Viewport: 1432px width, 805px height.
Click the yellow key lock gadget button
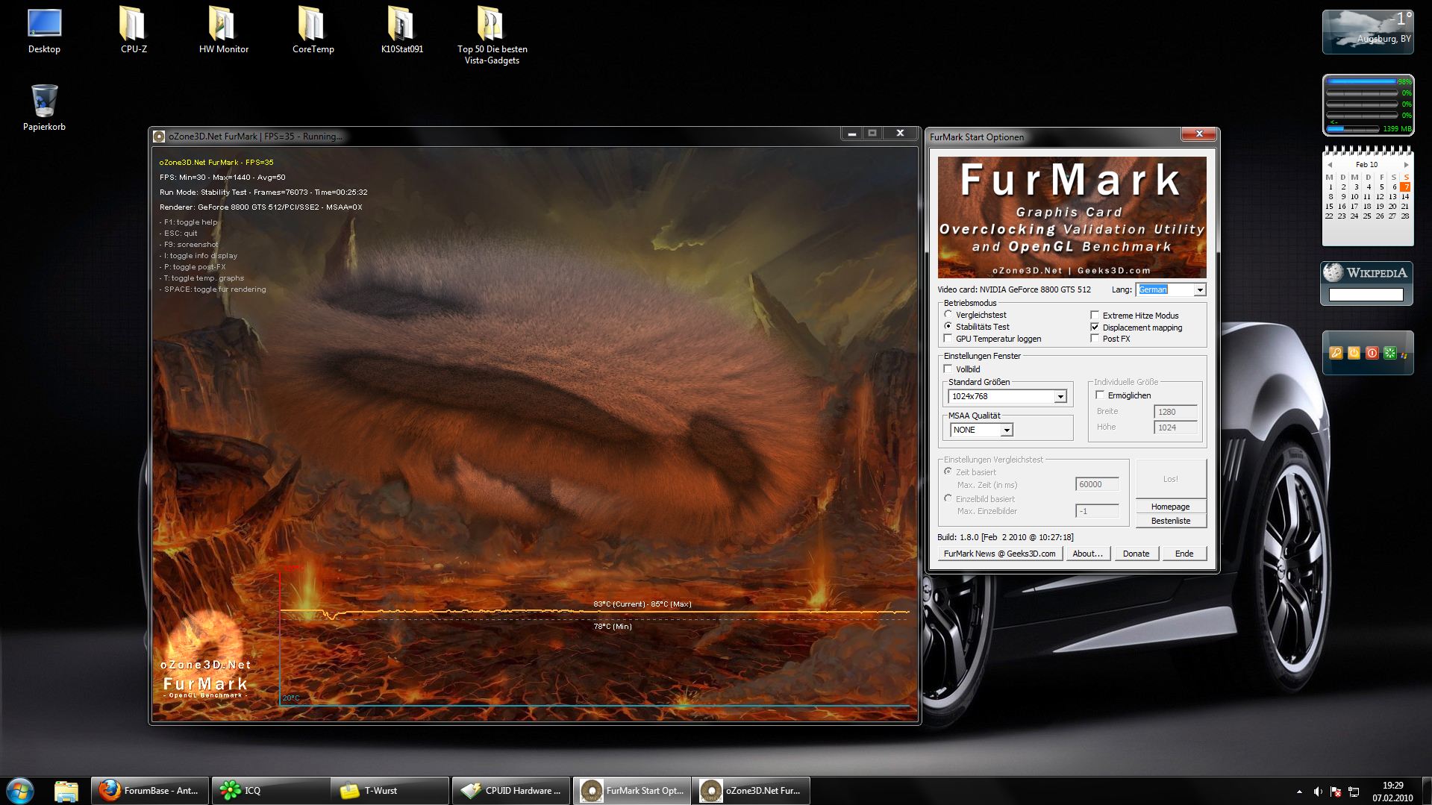tap(1336, 353)
